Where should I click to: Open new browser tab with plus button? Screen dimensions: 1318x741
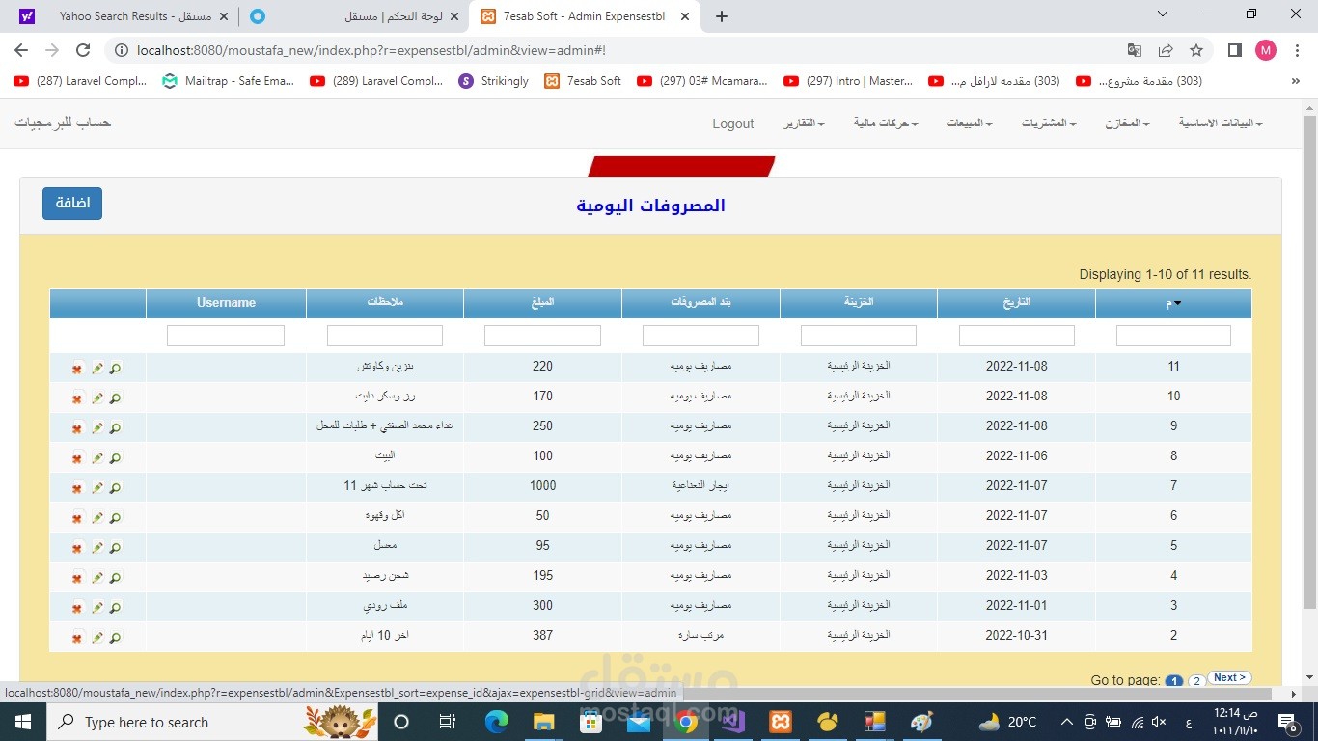[x=722, y=16]
